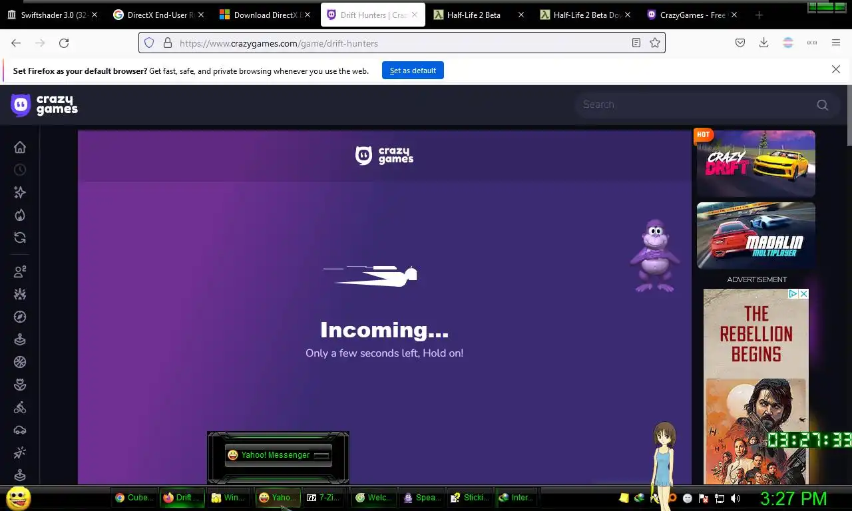Open compass adventure icon in sidebar
This screenshot has height=511, width=852.
(x=20, y=317)
